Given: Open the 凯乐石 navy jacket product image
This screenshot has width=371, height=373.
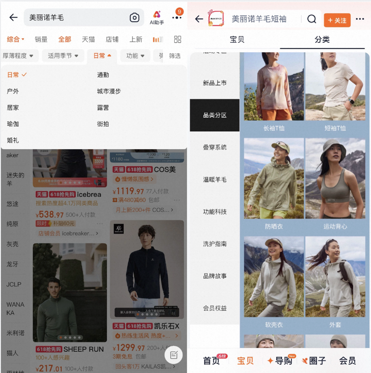Looking at the screenshot, I should pos(147,269).
